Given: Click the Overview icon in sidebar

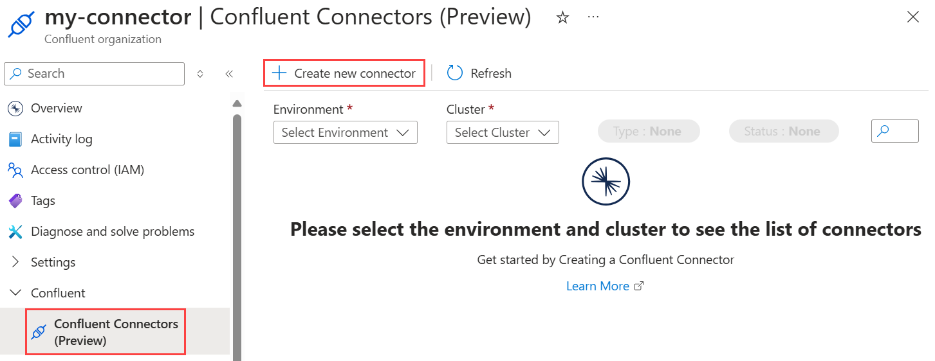Looking at the screenshot, I should pos(15,109).
